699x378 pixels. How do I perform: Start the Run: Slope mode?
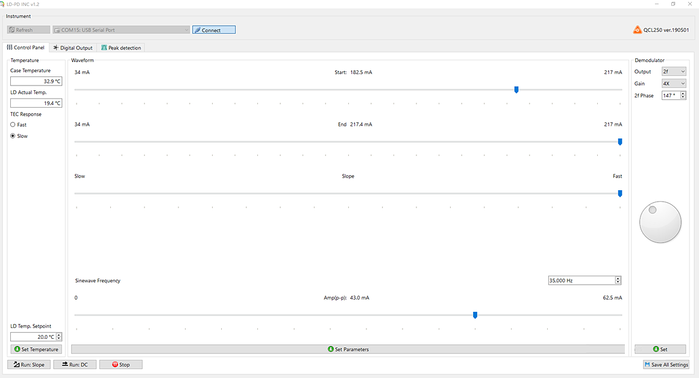[x=29, y=365]
